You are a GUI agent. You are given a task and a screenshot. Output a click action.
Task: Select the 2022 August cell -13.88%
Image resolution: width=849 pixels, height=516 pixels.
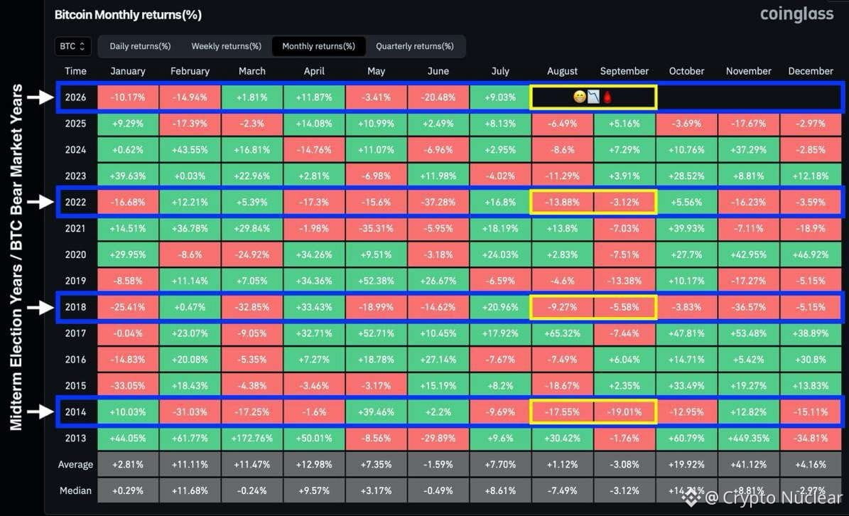[x=562, y=202]
